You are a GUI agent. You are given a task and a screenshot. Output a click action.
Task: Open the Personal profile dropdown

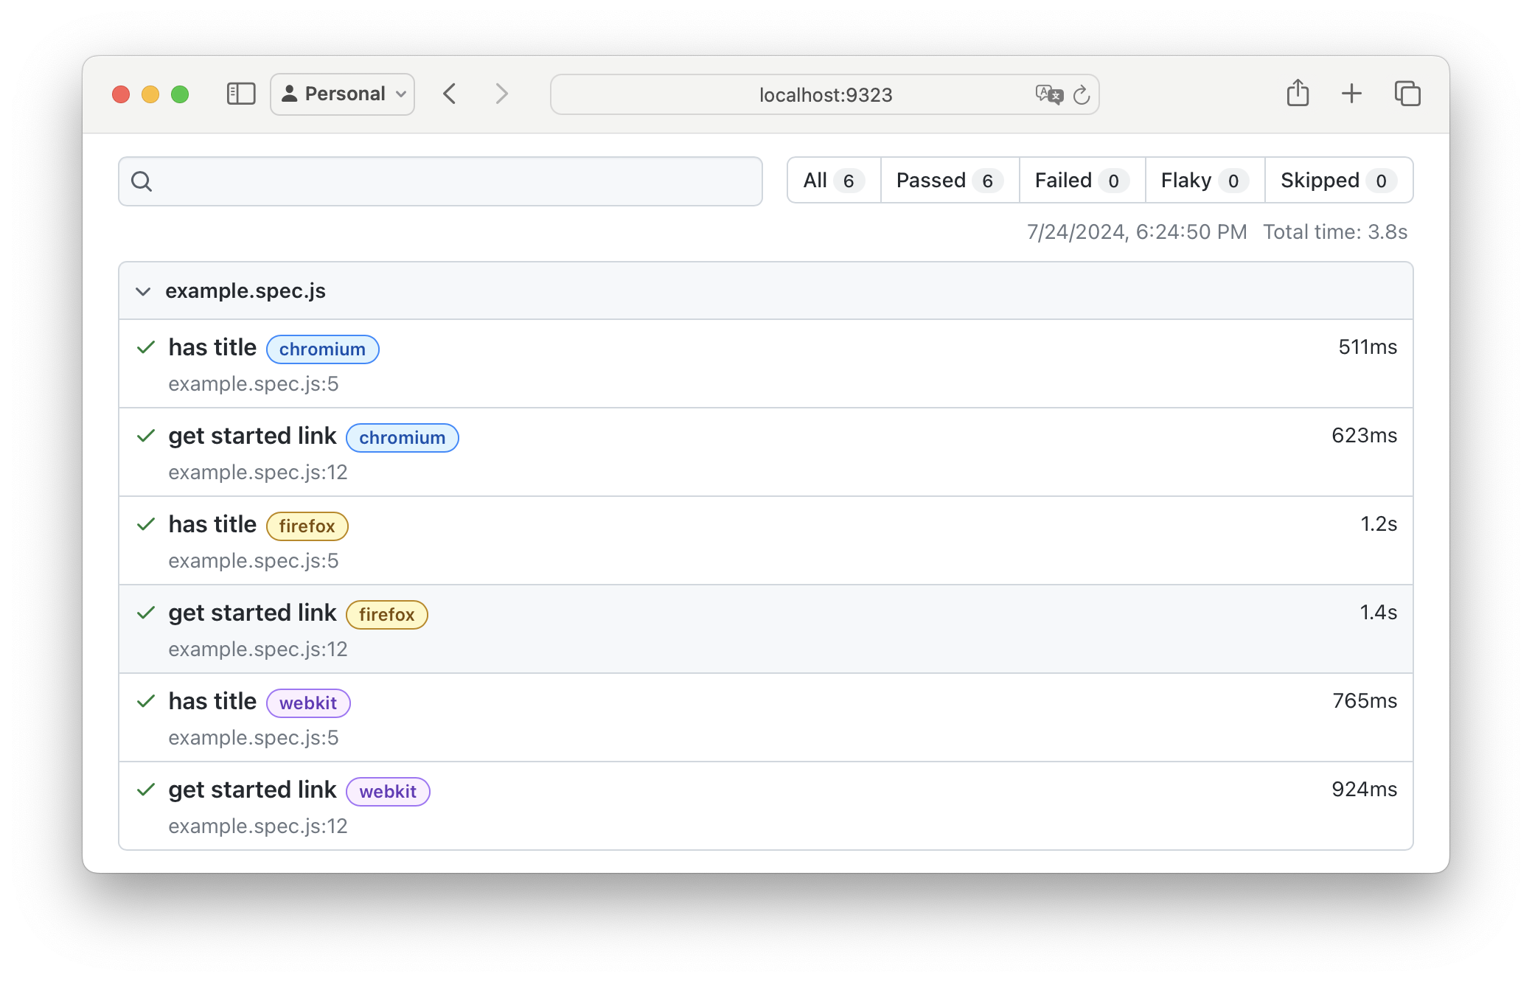(343, 94)
